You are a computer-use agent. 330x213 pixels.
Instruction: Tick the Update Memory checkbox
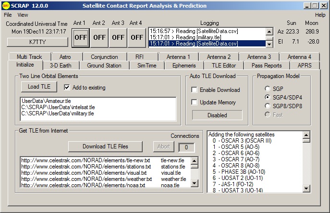click(194, 102)
